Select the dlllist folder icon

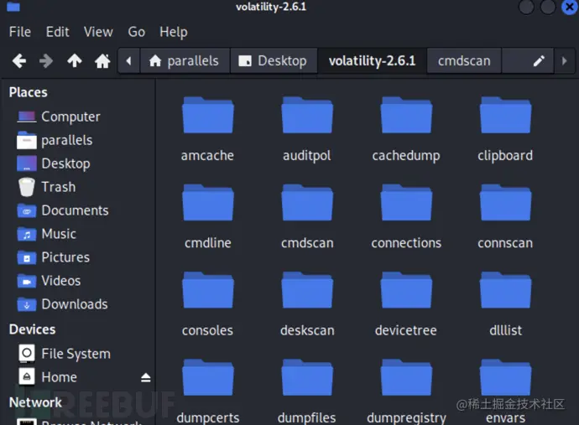coord(505,290)
